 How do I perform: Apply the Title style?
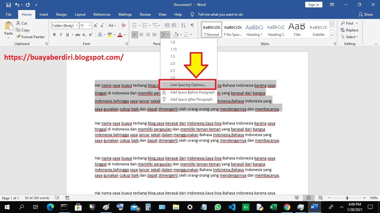(297, 30)
